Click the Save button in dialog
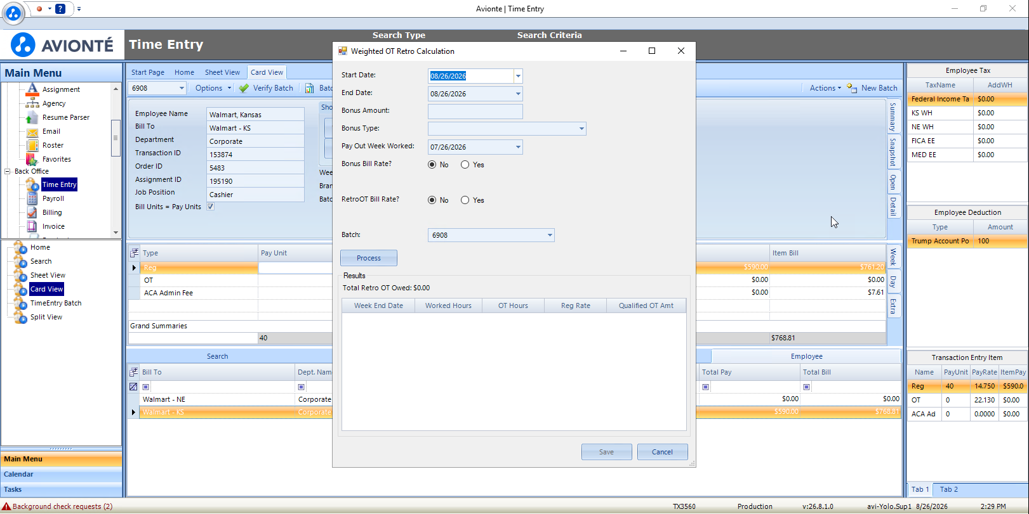This screenshot has width=1029, height=514. [x=606, y=452]
